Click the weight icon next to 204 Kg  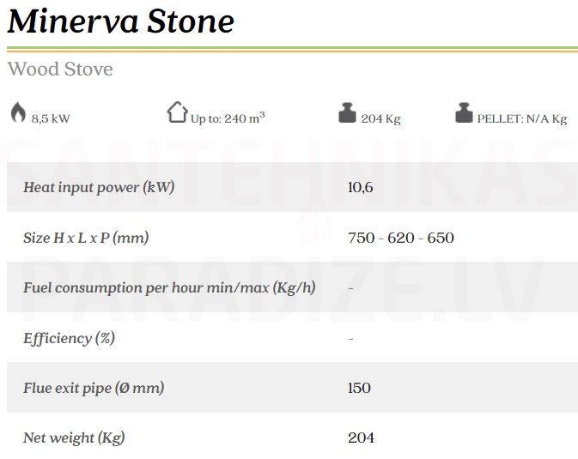point(347,112)
